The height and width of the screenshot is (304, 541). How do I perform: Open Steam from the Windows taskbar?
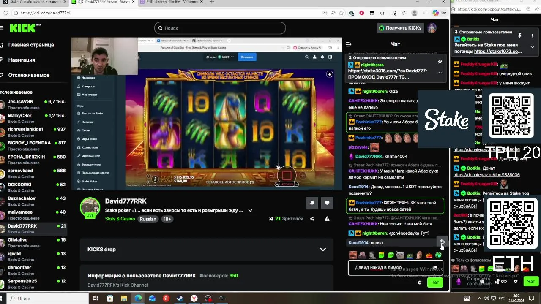coord(180,299)
